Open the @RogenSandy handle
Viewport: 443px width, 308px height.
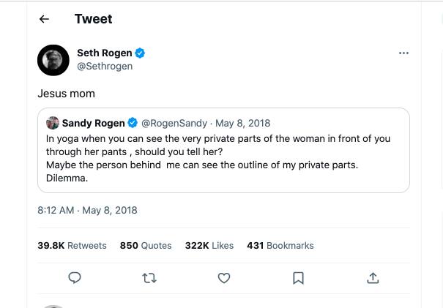(x=174, y=123)
